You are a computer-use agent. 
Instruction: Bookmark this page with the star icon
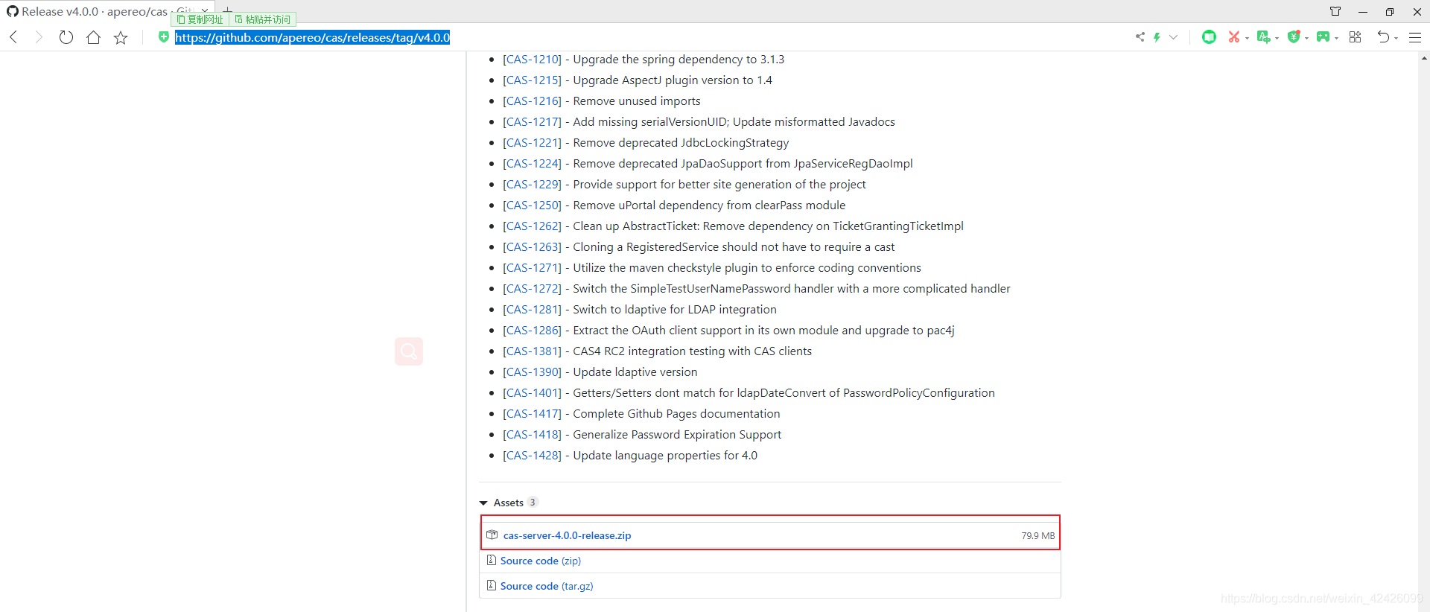(x=121, y=37)
